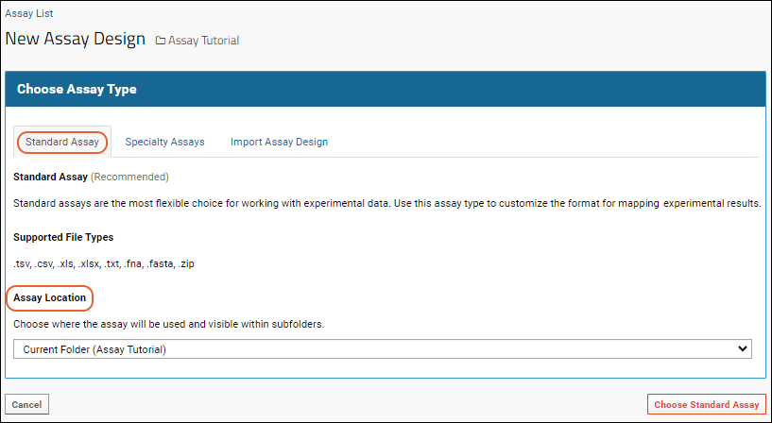
Task: Open the Import Assay Design tab
Action: 279,143
